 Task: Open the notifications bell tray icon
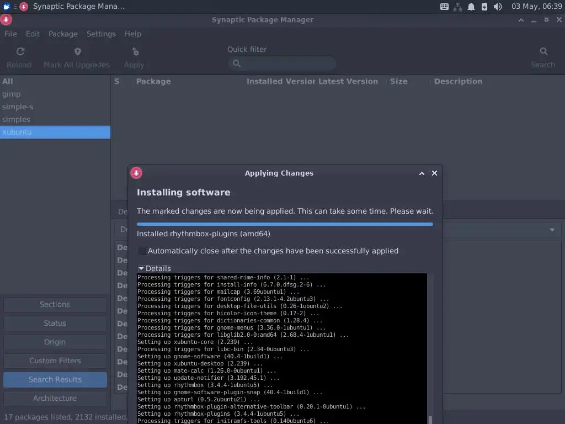click(x=471, y=7)
